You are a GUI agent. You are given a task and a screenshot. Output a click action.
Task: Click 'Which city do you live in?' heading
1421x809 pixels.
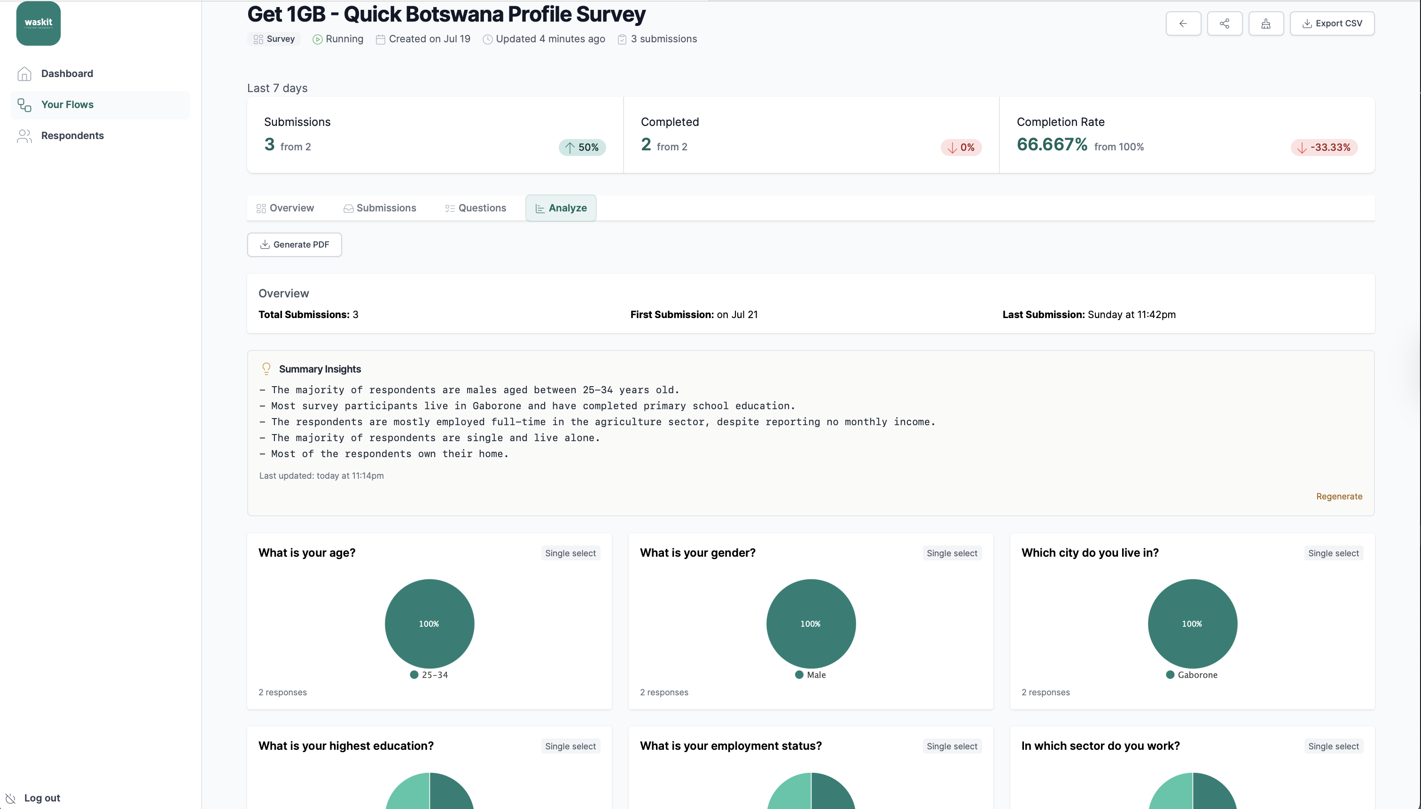tap(1090, 553)
